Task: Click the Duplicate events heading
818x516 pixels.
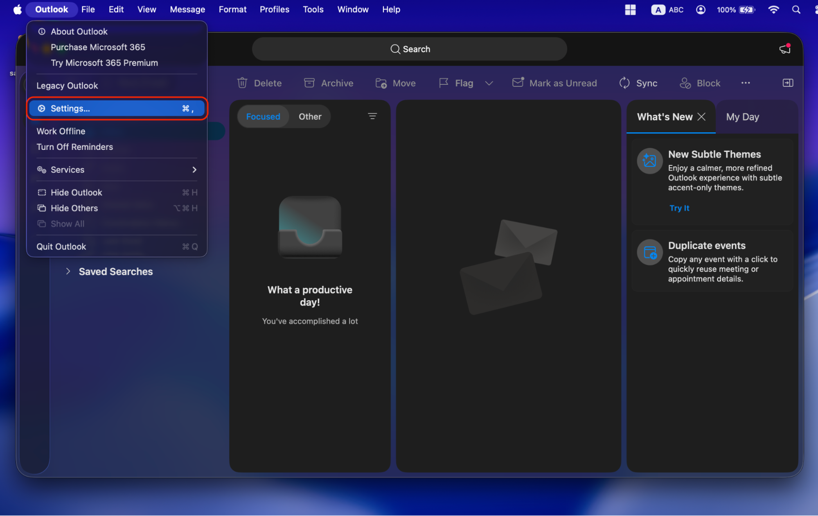Action: pos(707,245)
